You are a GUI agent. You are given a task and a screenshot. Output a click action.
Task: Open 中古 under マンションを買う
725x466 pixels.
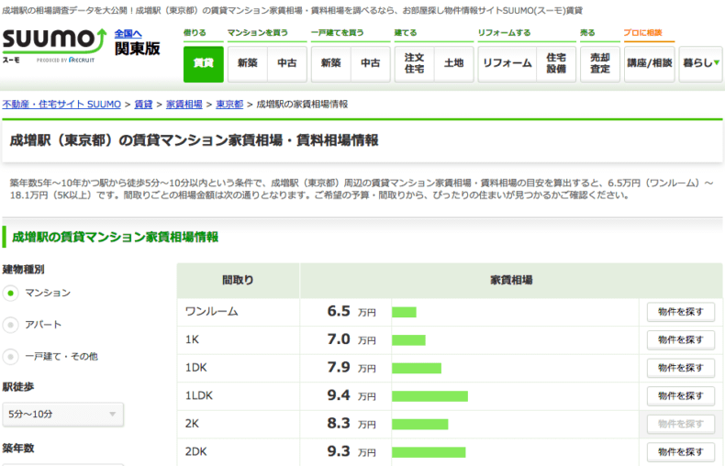coord(287,64)
